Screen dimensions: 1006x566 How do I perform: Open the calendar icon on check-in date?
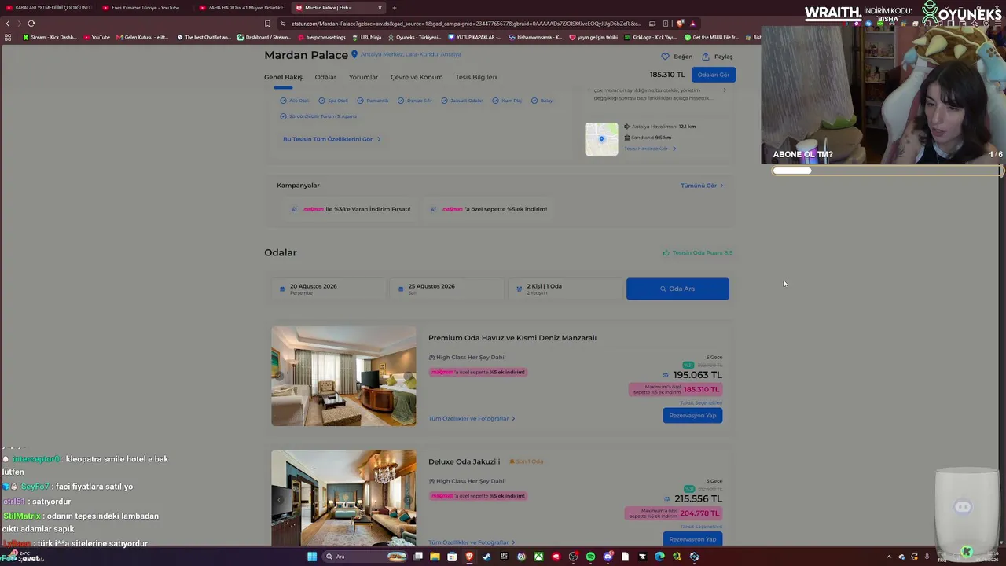[x=282, y=289]
